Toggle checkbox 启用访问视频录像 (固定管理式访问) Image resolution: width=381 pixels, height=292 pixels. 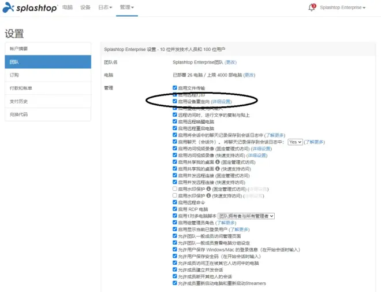(x=175, y=148)
